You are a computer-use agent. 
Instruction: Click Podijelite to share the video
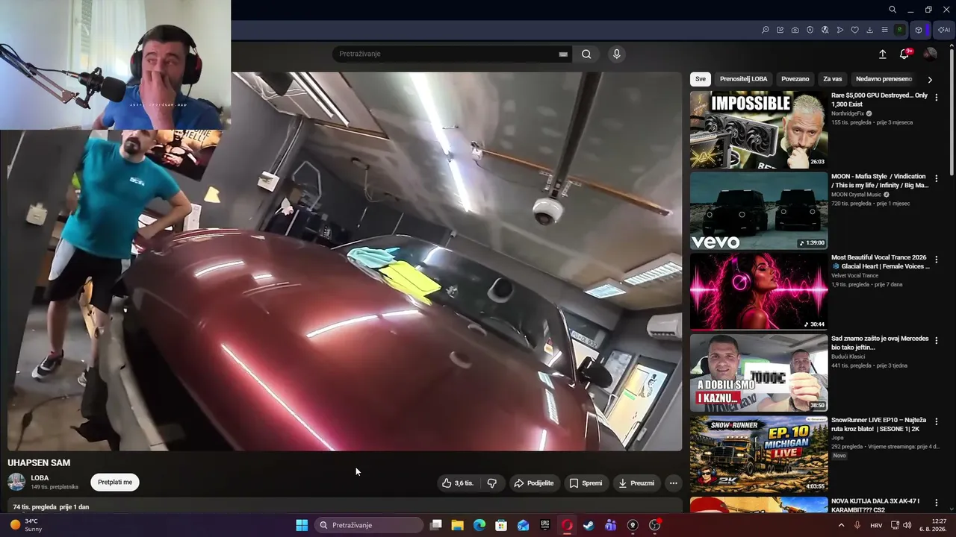click(534, 483)
